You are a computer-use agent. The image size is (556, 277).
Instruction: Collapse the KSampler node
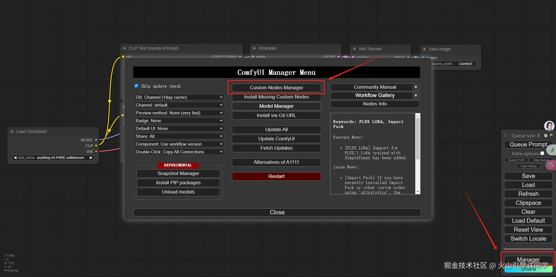[x=254, y=48]
